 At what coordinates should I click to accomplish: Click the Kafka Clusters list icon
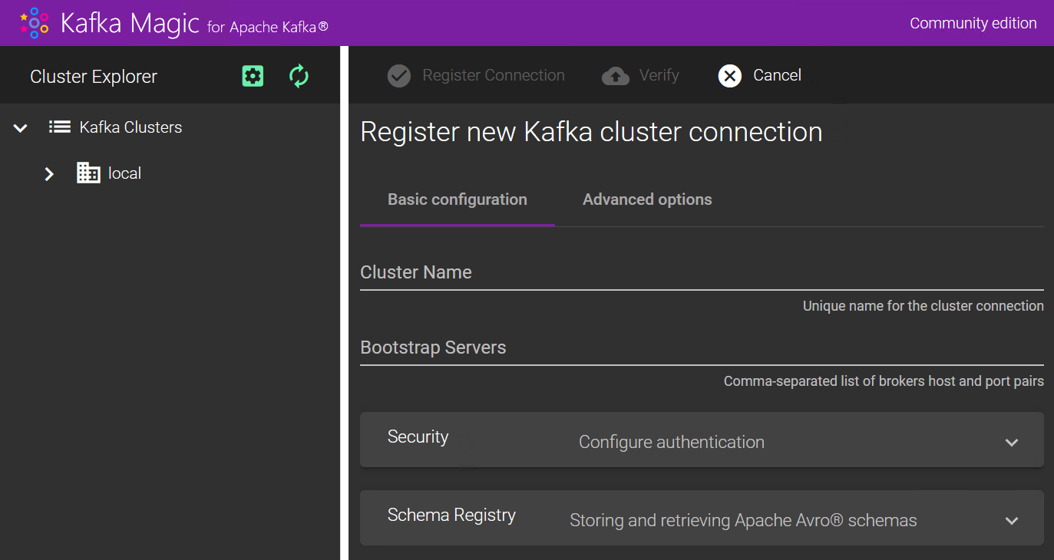tap(60, 127)
